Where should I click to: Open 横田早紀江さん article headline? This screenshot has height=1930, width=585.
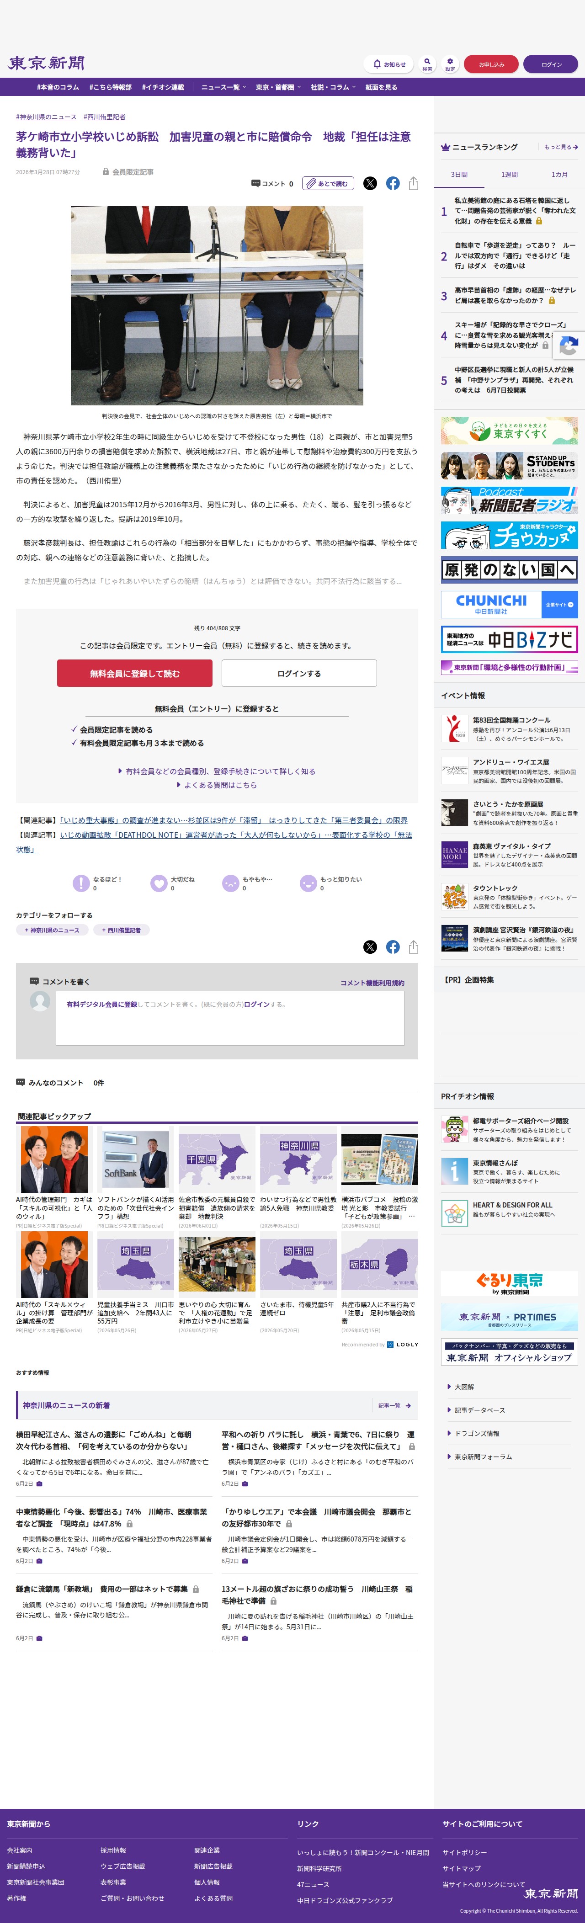click(x=103, y=1440)
